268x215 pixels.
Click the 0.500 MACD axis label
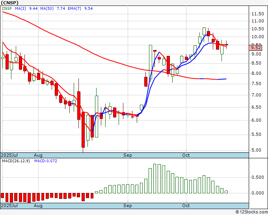(258, 178)
